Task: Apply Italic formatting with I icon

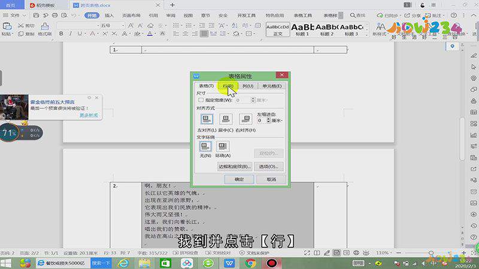Action: click(70, 33)
